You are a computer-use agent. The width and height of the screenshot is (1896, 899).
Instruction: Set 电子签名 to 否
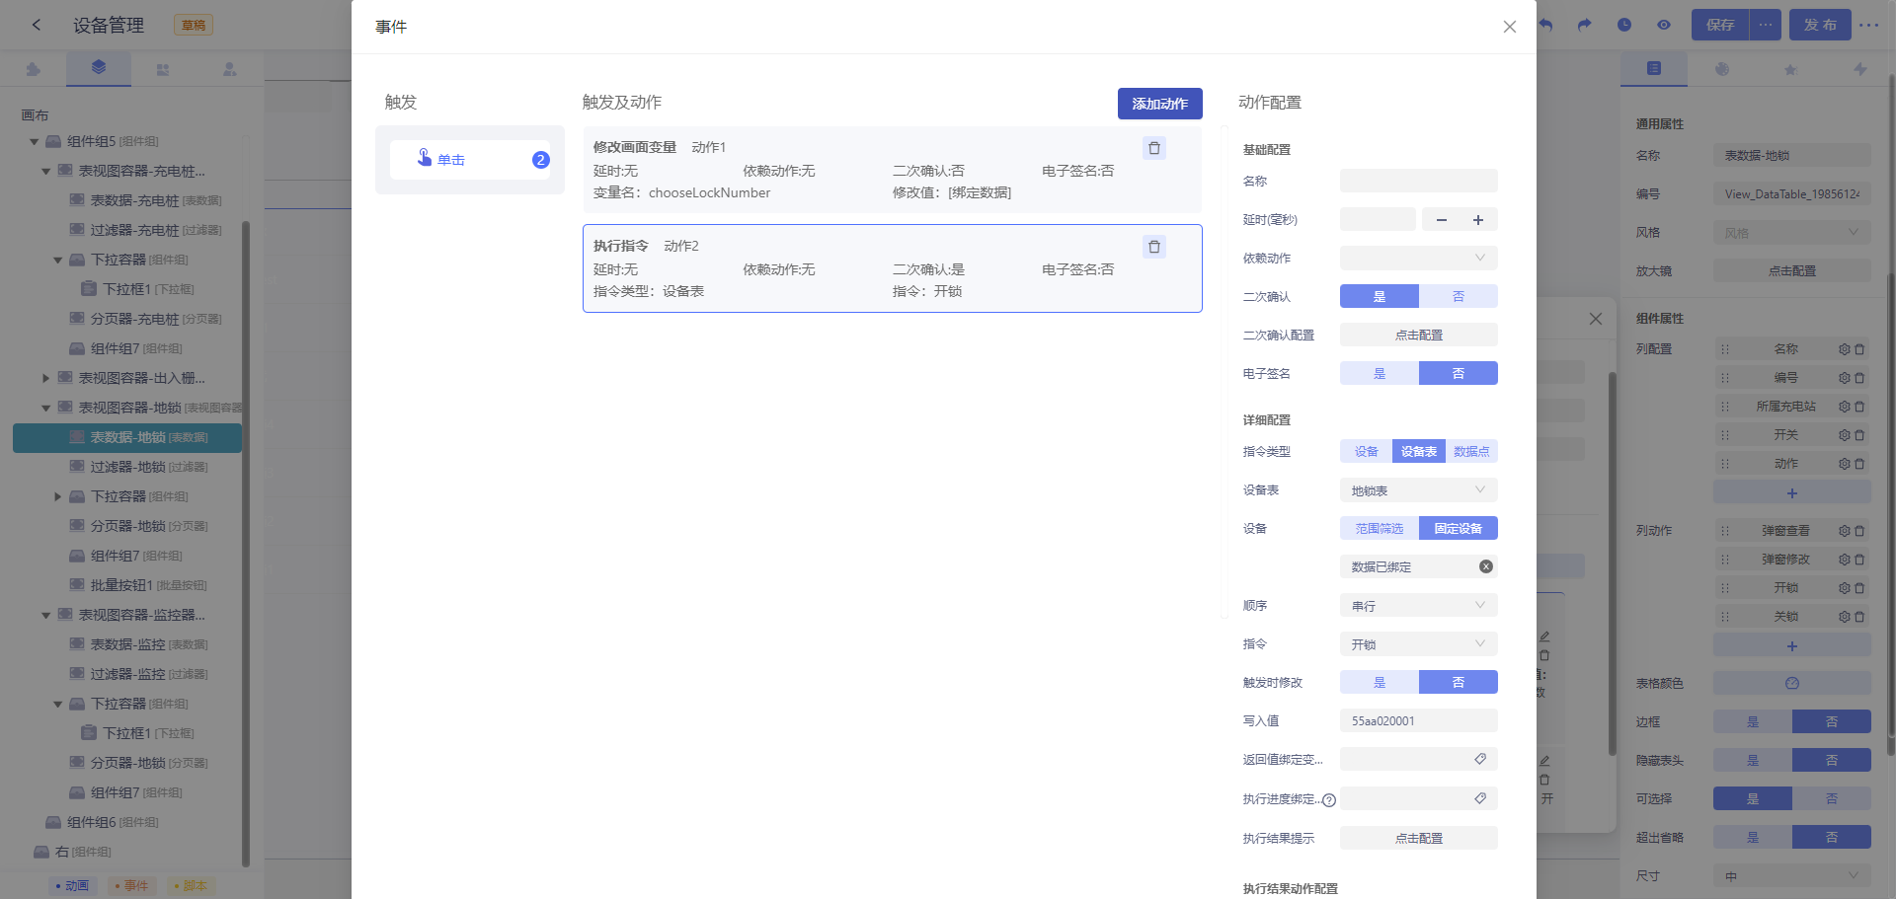[1459, 373]
